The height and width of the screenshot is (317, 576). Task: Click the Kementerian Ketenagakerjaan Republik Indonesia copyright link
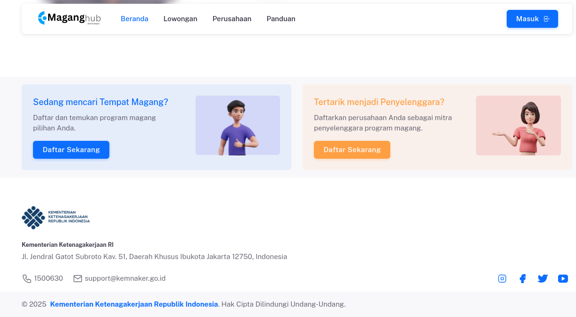coord(134,304)
